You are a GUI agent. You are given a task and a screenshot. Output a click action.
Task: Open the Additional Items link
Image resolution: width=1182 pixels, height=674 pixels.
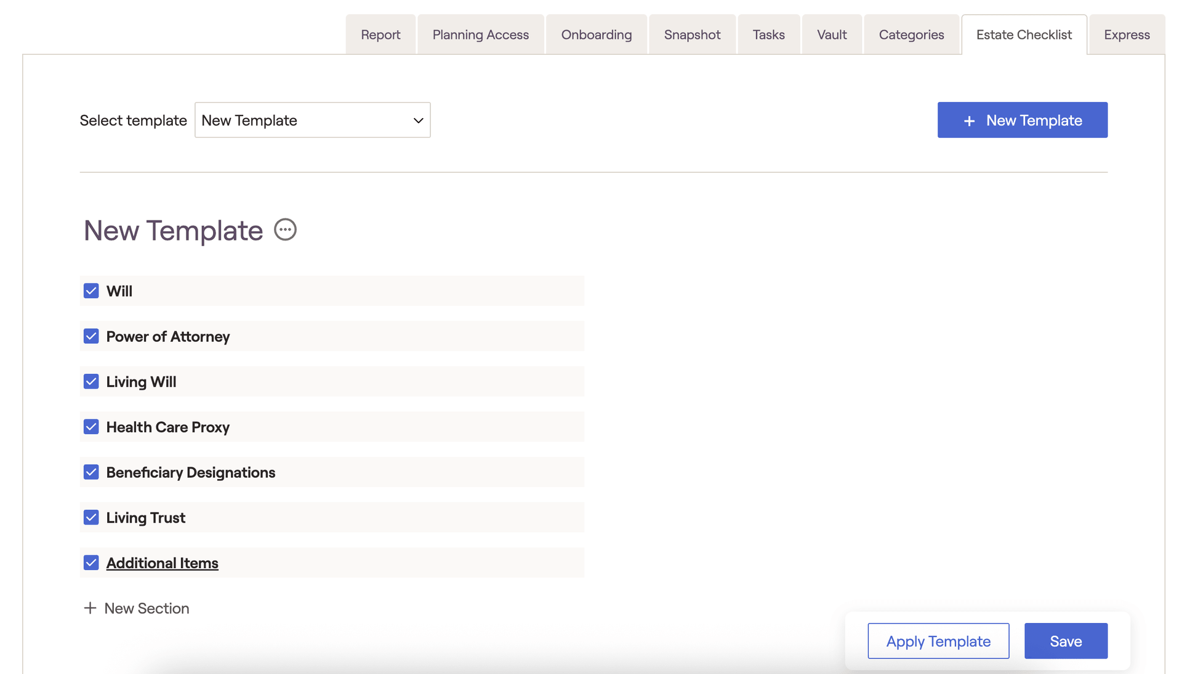tap(162, 563)
